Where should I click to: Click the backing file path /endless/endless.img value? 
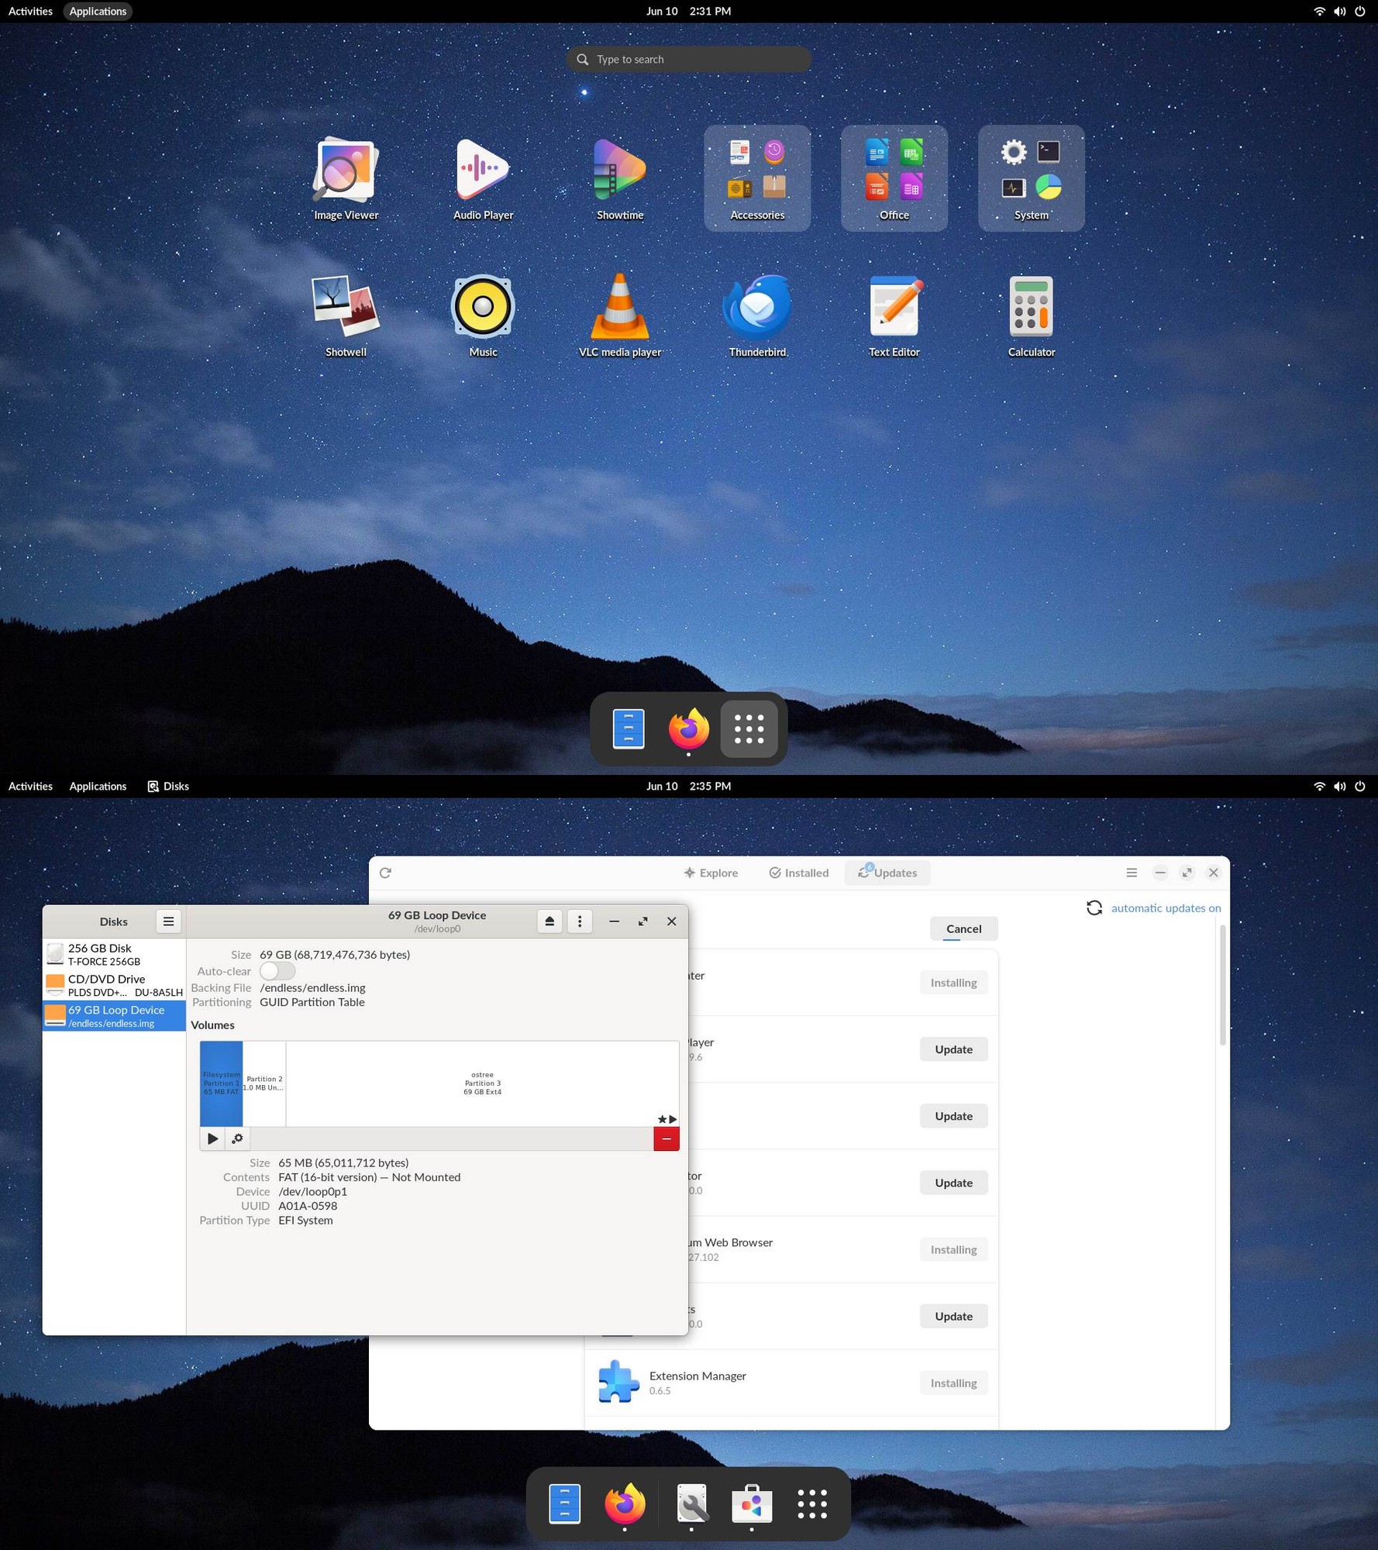click(x=312, y=987)
